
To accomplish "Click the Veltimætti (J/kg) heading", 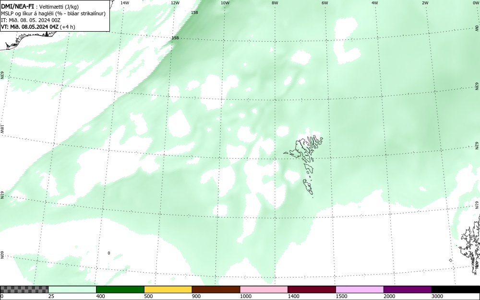I will (x=58, y=7).
